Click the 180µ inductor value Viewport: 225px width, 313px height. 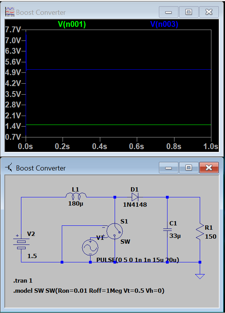pos(76,204)
